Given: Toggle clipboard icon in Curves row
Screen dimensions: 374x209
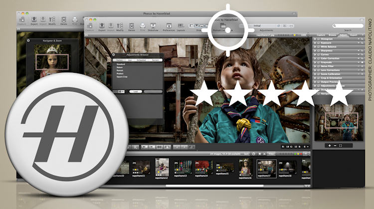Looking at the screenshot, I should point(362,54).
